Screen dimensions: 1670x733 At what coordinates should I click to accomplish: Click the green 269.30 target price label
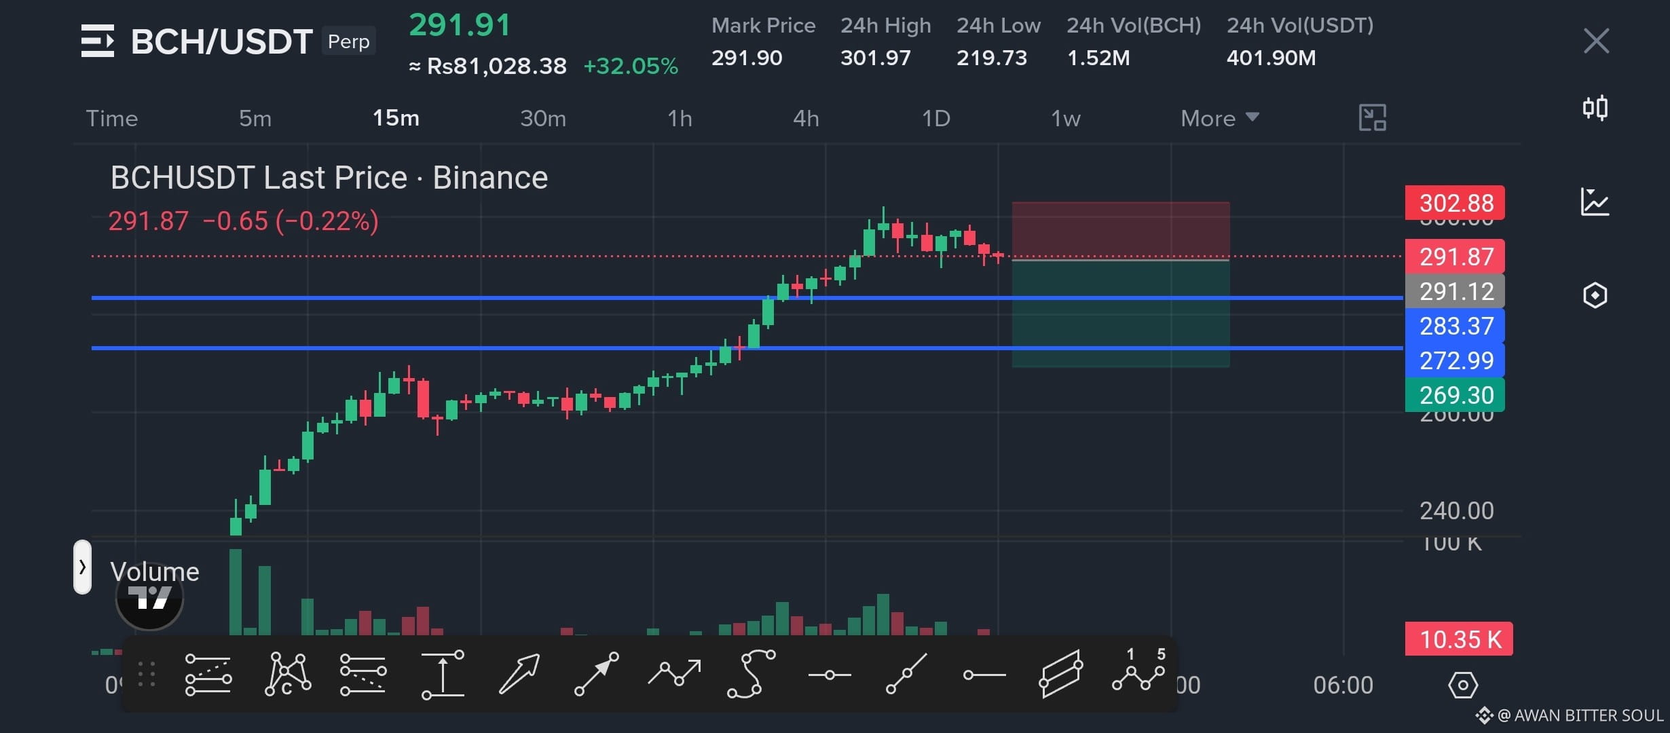coord(1455,395)
